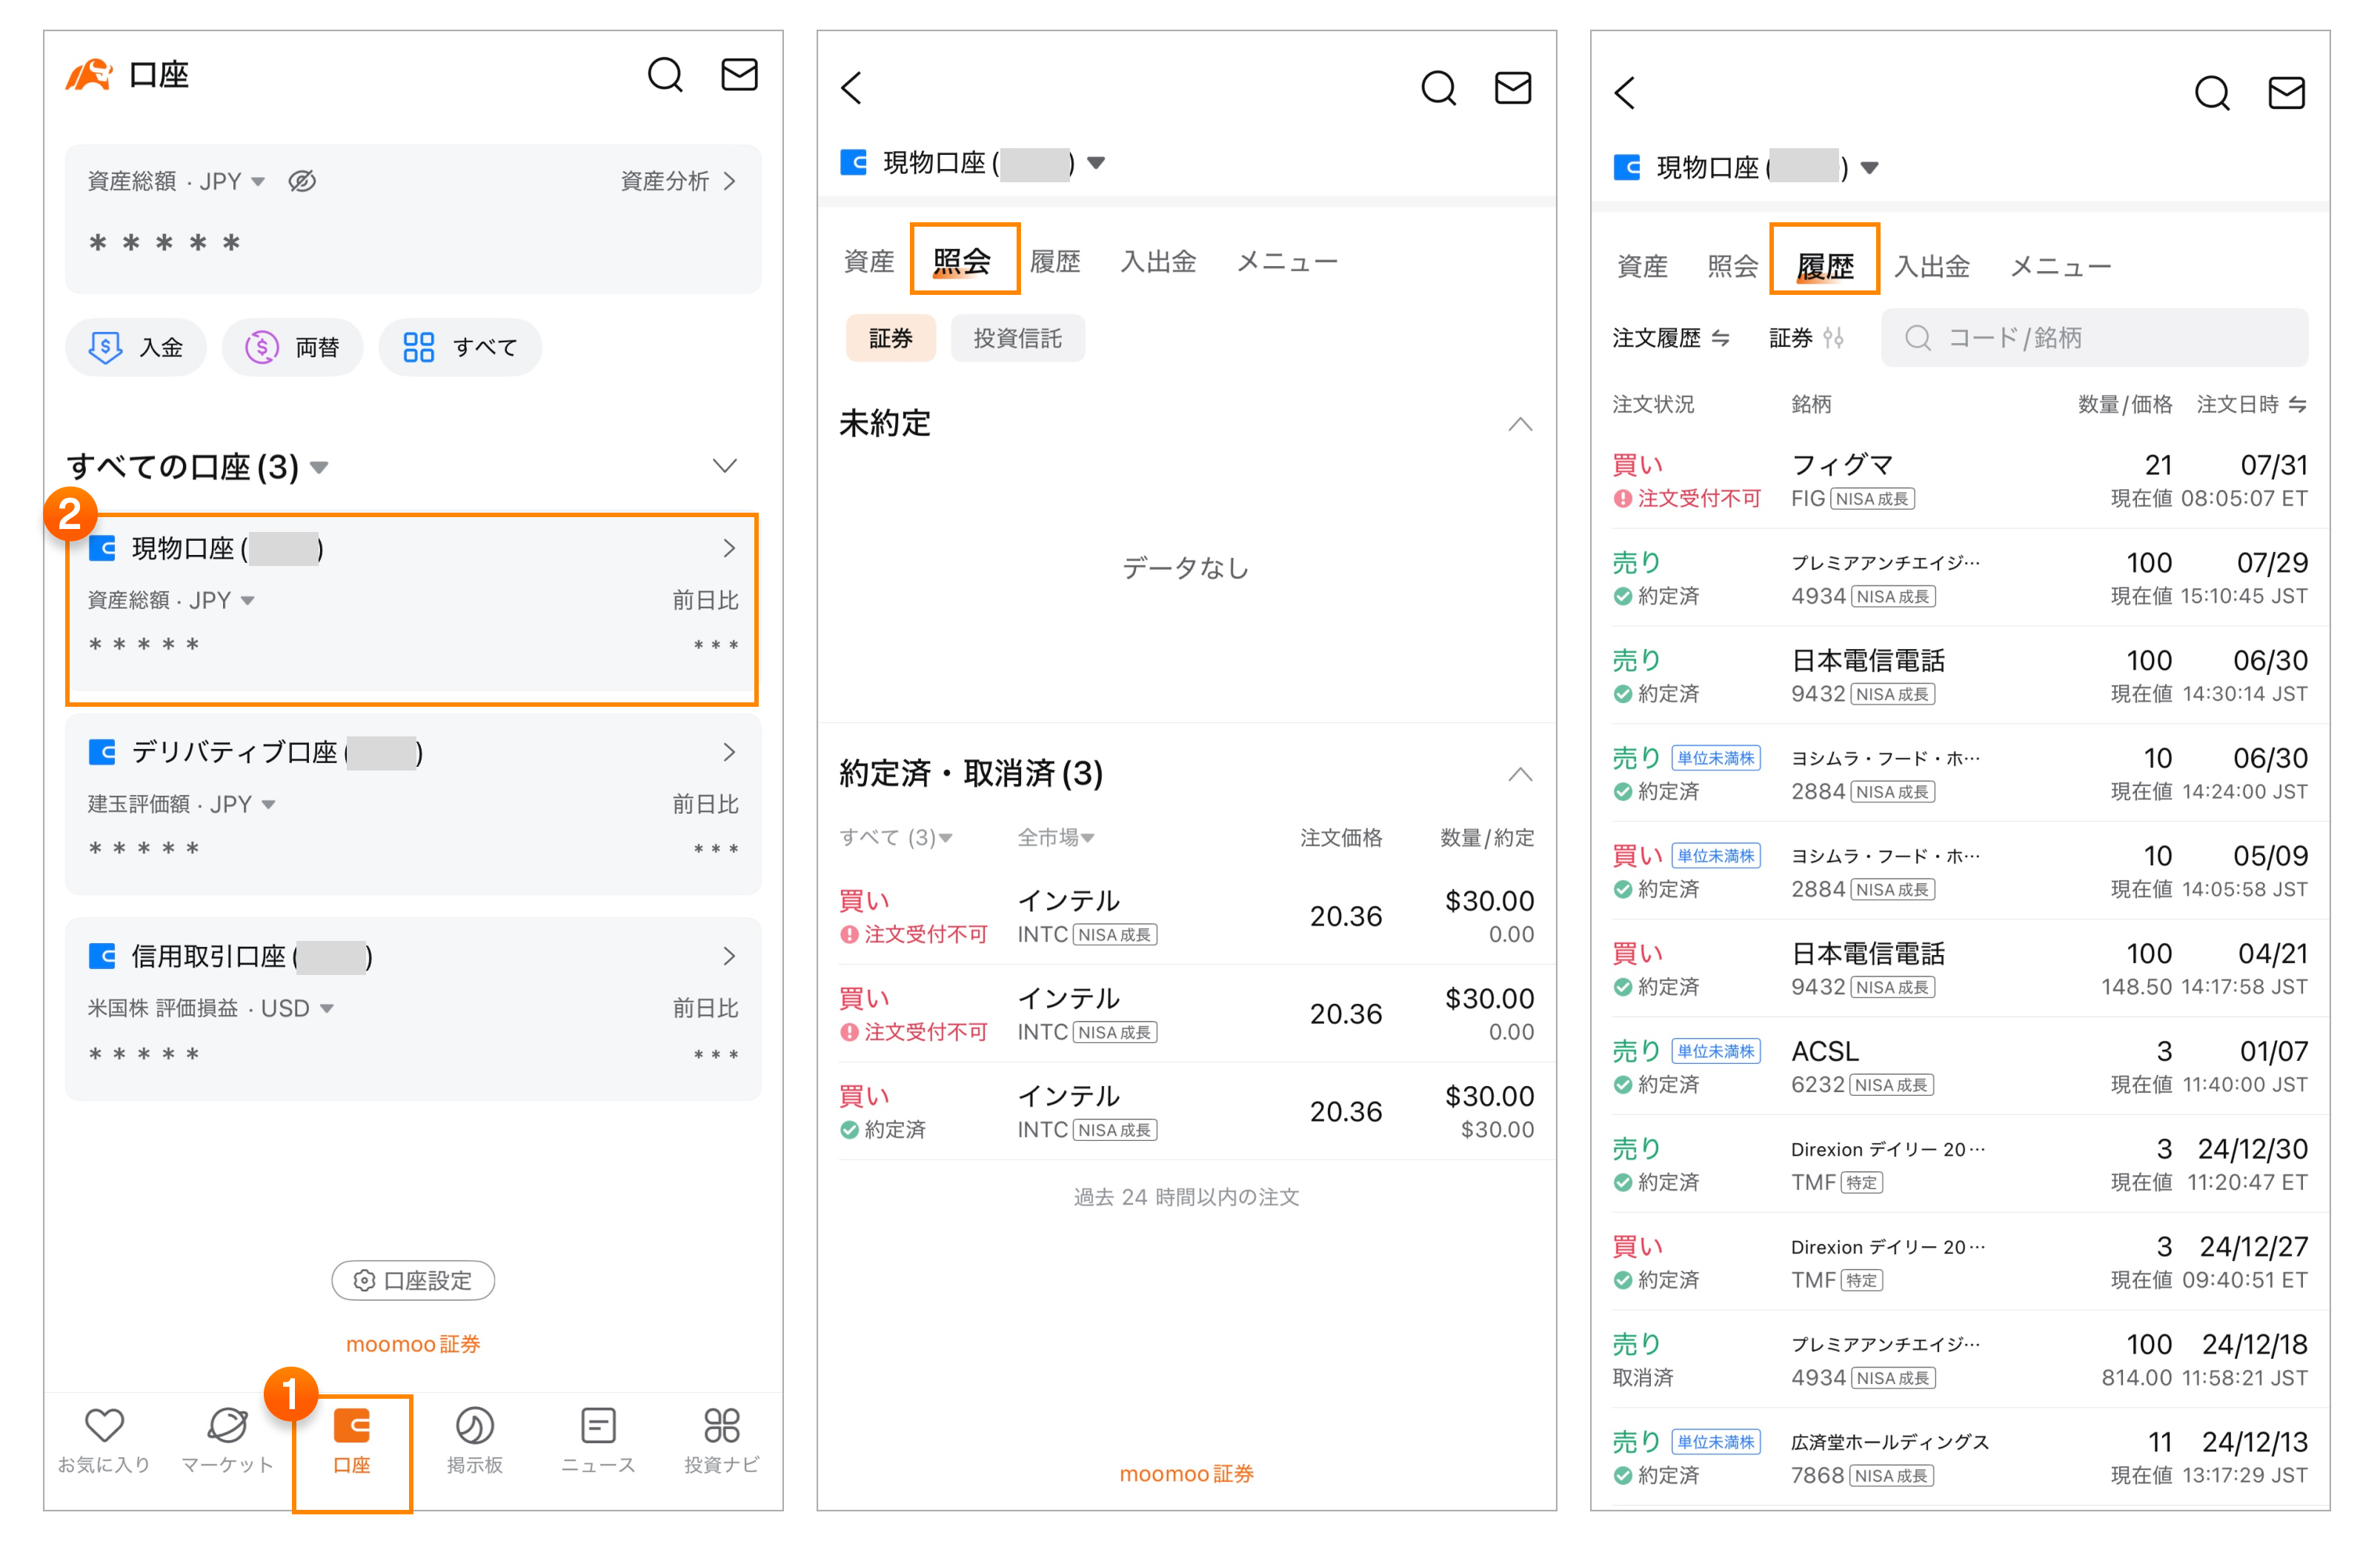Image resolution: width=2380 pixels, height=1544 pixels.
Task: Open the mail inbox icon
Action: tap(740, 74)
